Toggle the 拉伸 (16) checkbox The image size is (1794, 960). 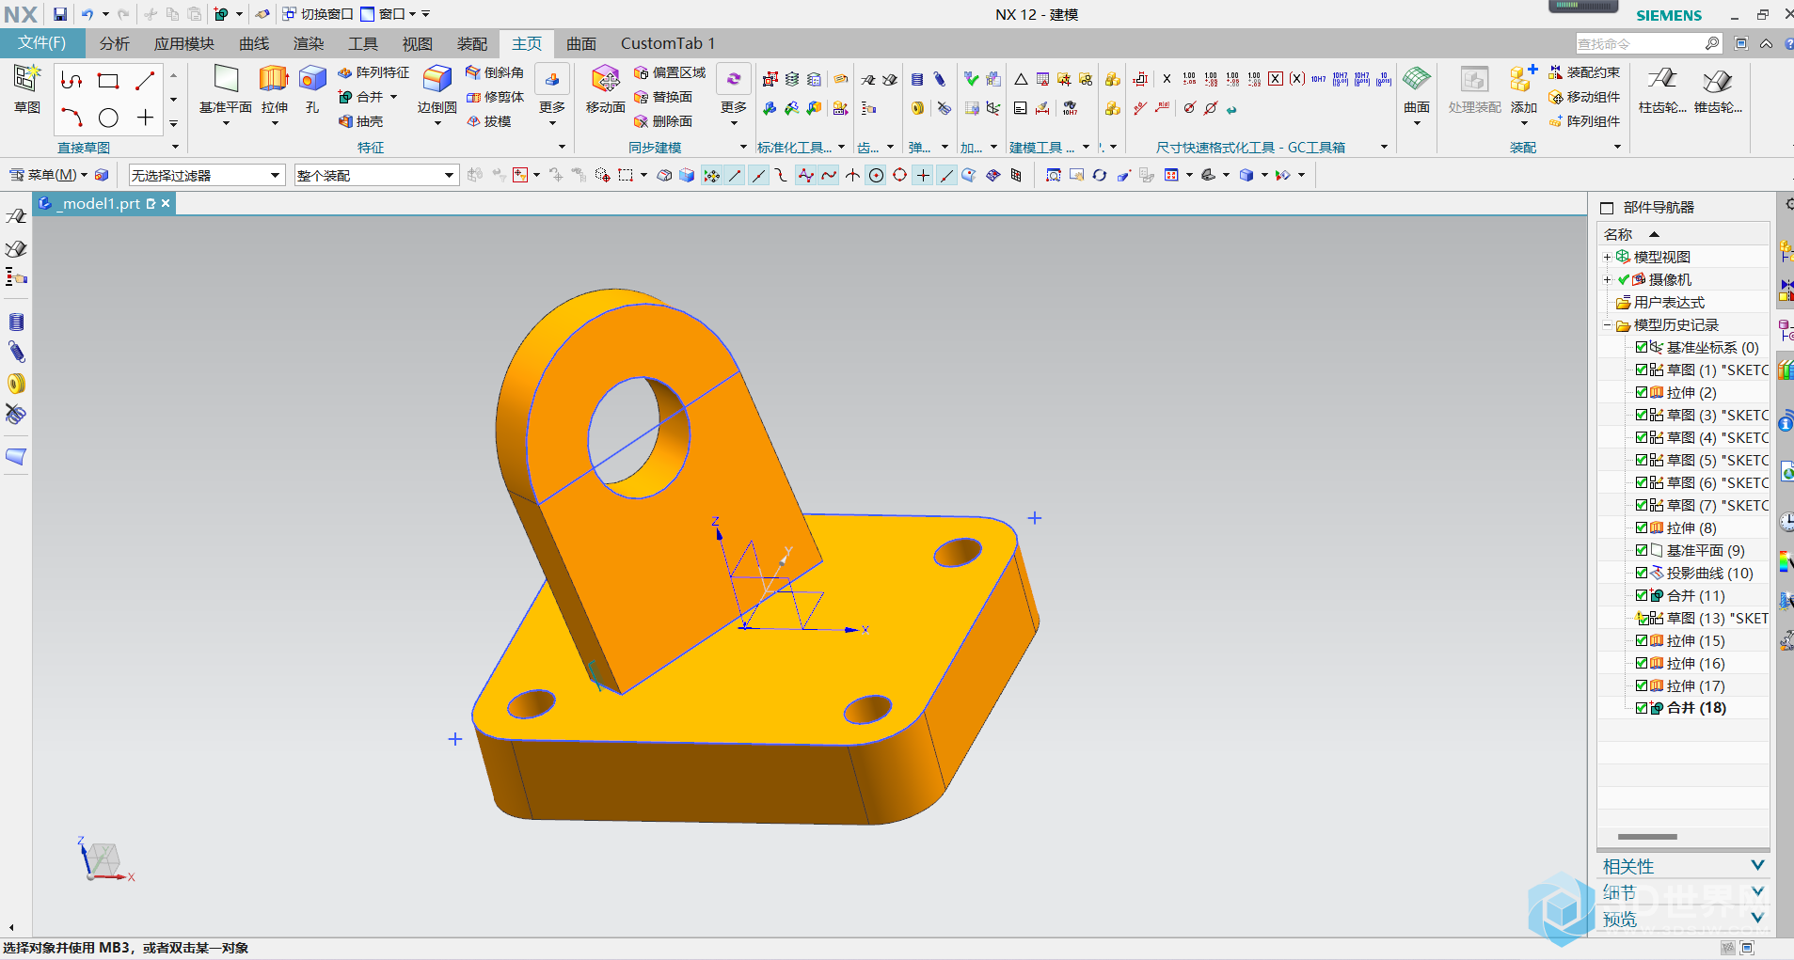(1642, 663)
